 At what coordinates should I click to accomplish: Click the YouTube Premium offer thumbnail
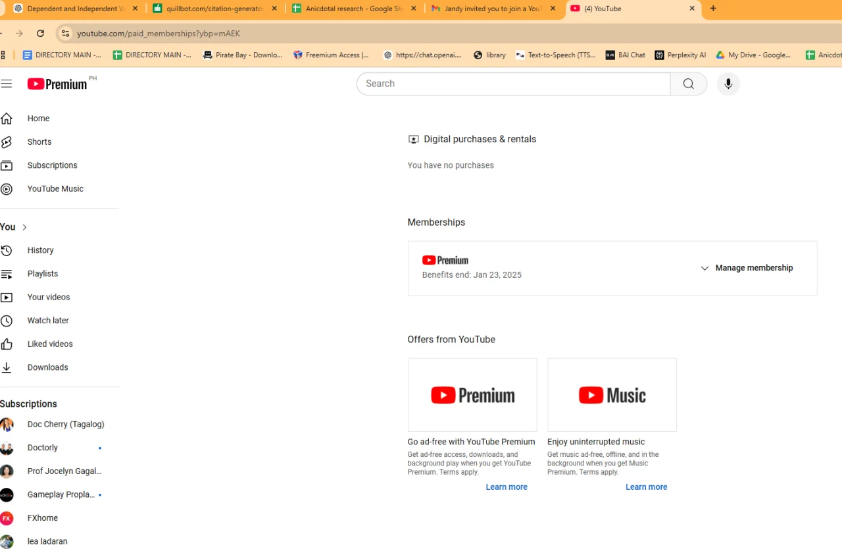472,395
